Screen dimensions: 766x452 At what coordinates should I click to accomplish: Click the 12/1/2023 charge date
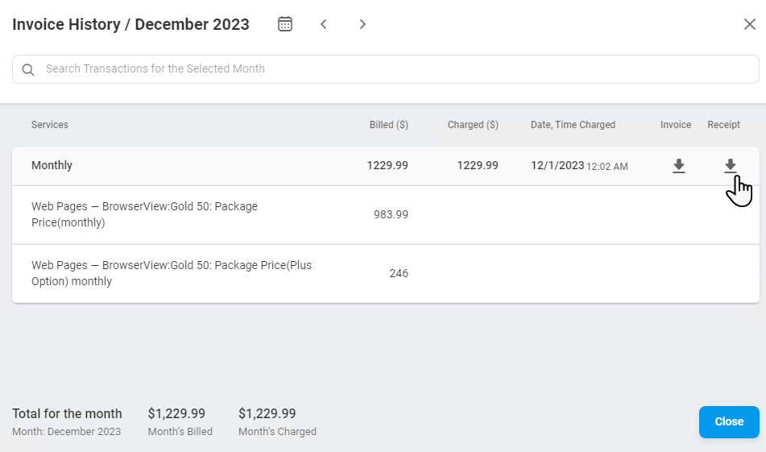[x=557, y=166]
